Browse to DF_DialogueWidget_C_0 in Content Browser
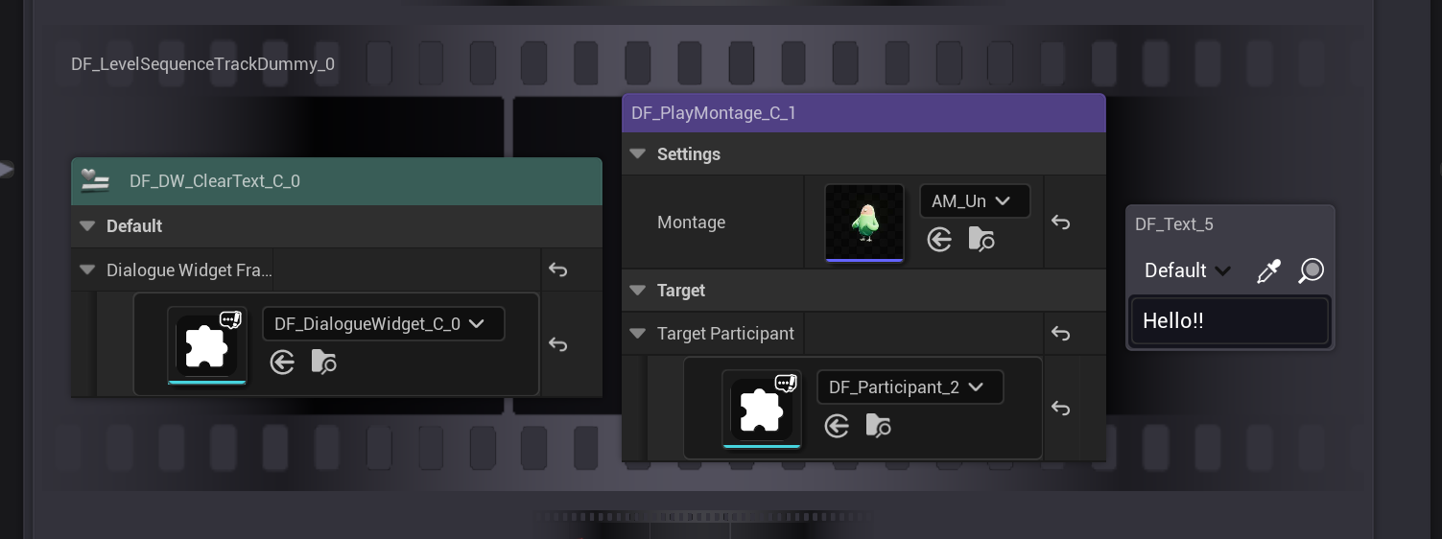Image resolution: width=1442 pixels, height=539 pixels. tap(324, 363)
